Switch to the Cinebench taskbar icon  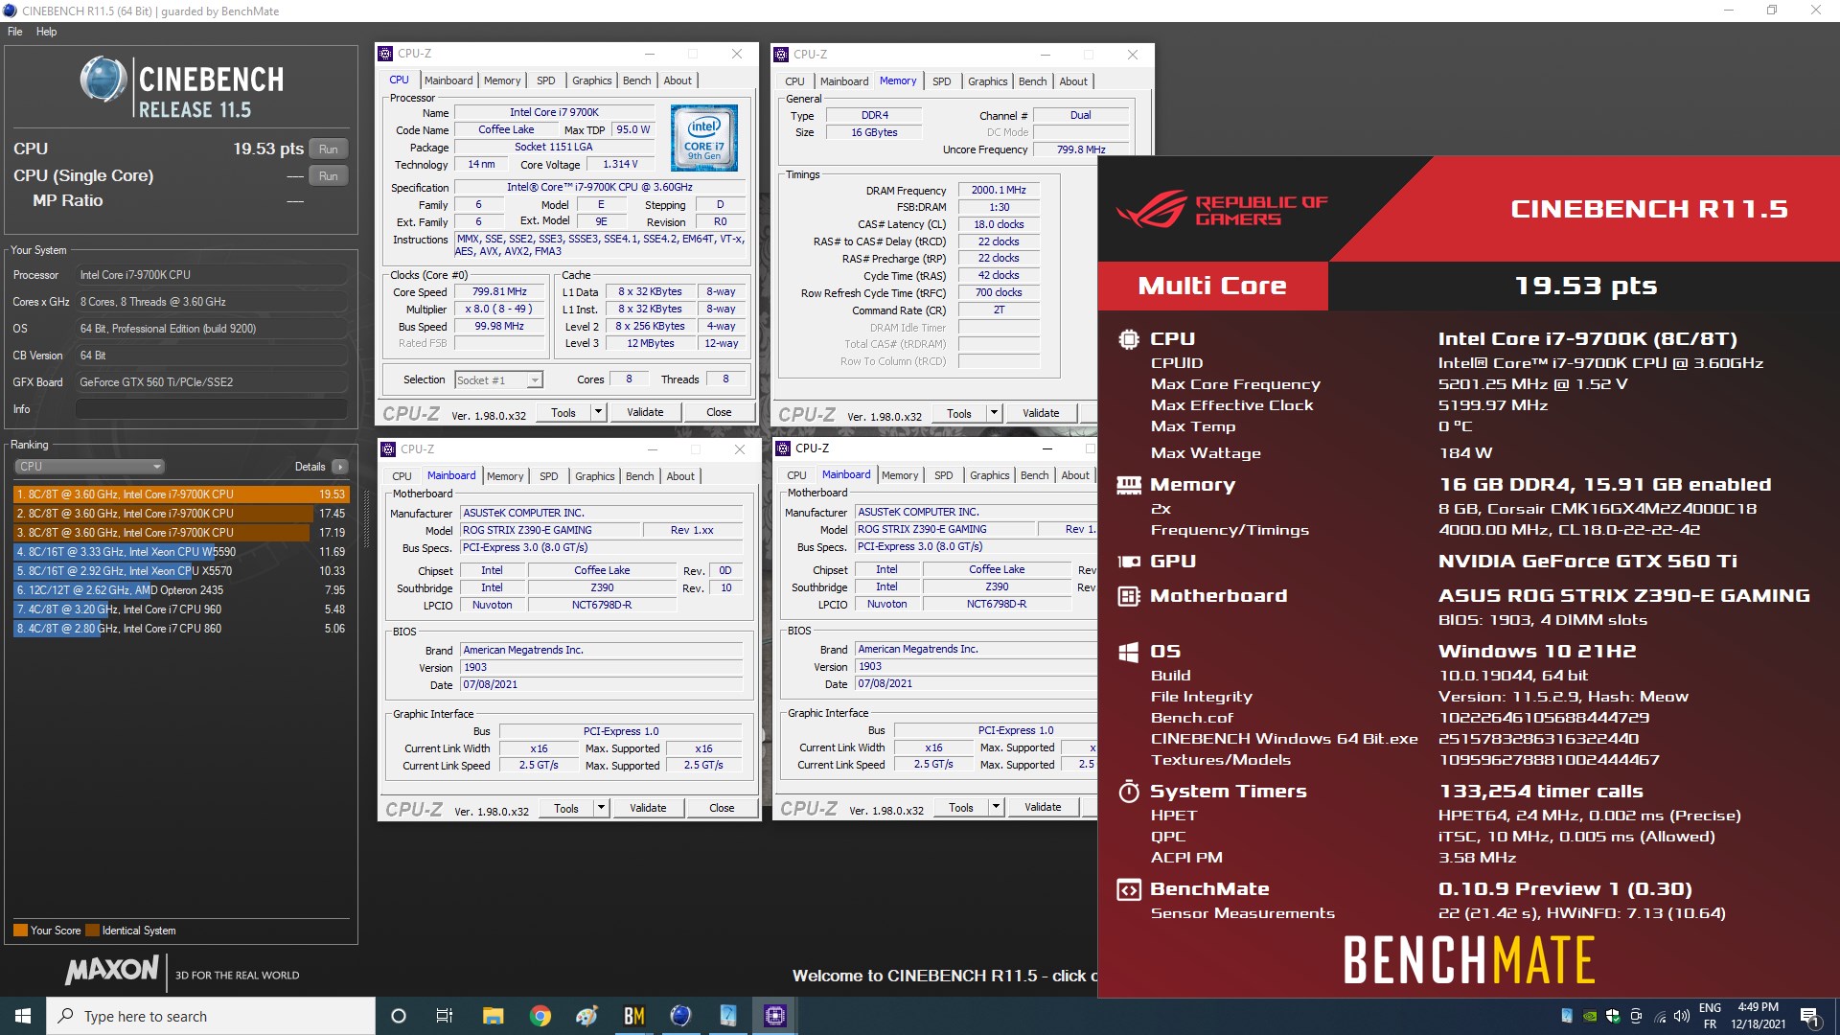click(681, 1016)
